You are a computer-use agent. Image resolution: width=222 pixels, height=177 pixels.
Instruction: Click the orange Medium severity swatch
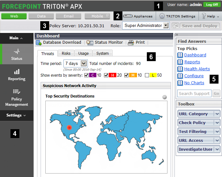tap(133, 75)
